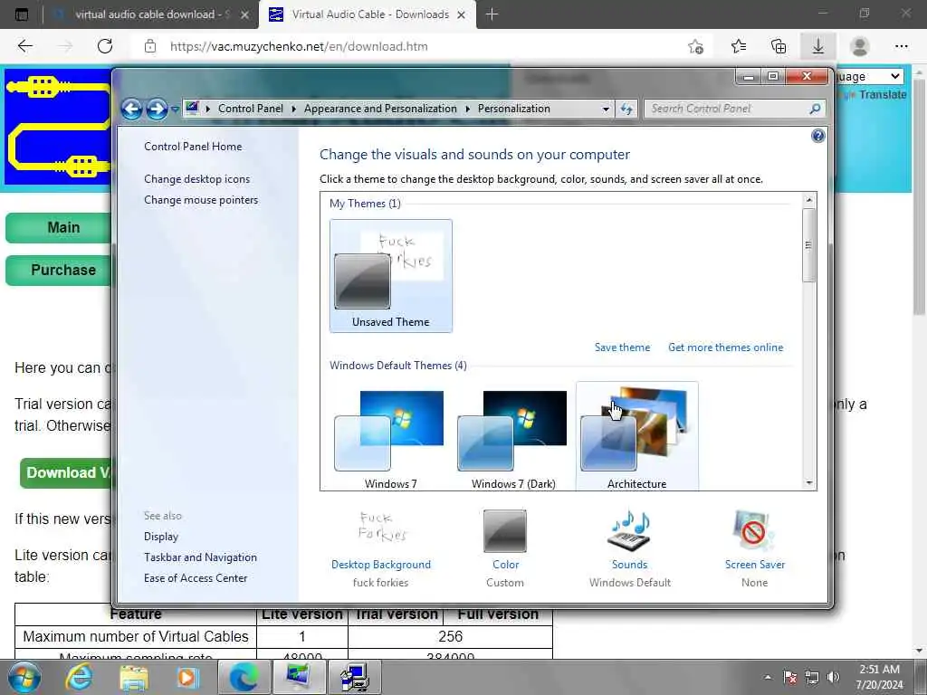Image resolution: width=927 pixels, height=695 pixels.
Task: Open the language dropdown on web page
Action: tap(869, 76)
